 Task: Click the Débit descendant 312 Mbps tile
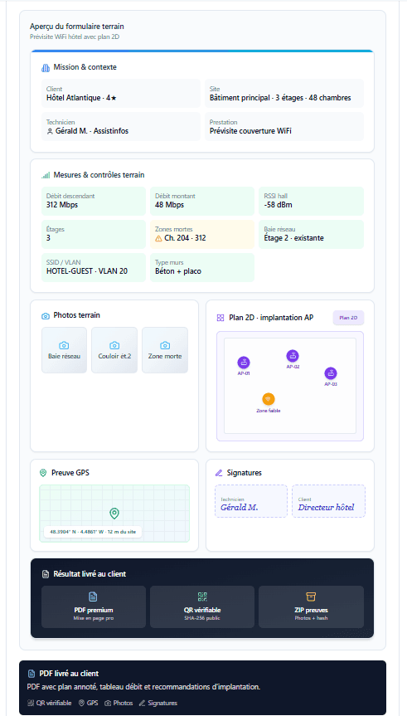tap(94, 201)
